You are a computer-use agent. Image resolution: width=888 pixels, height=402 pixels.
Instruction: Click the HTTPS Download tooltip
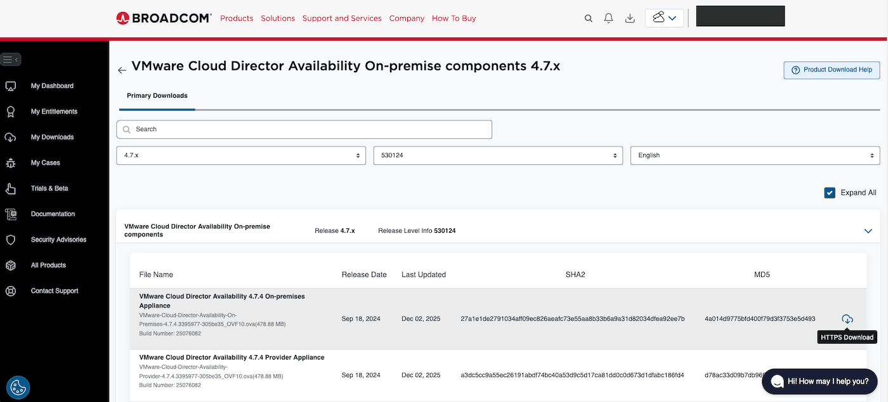(847, 337)
